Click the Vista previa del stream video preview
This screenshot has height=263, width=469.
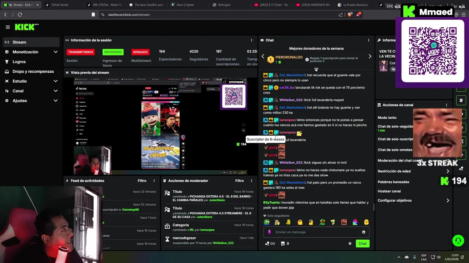[x=160, y=126]
